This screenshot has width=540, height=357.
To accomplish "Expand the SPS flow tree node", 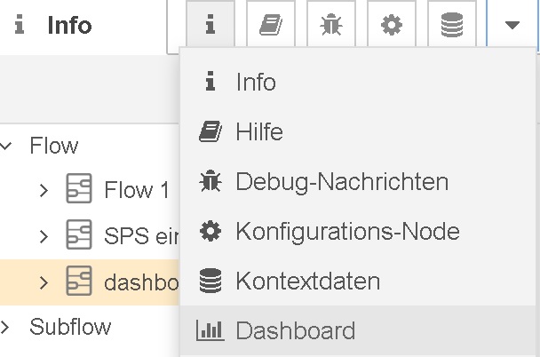I will tap(44, 236).
